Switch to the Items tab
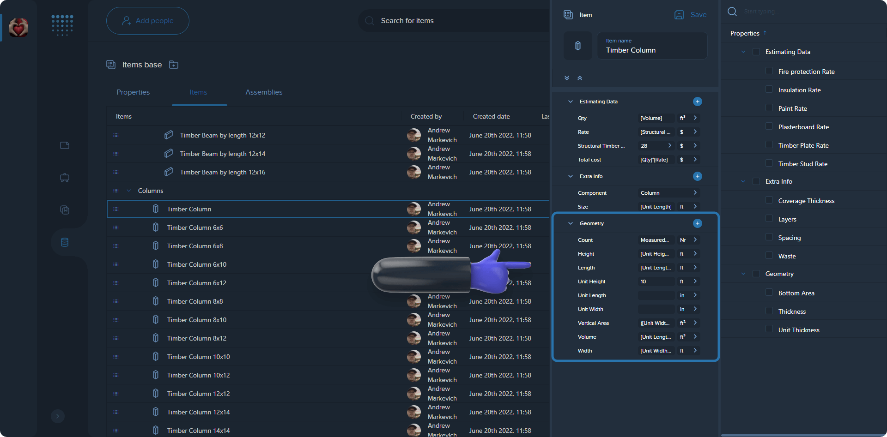Screen dimensions: 887x437 pyautogui.click(x=198, y=92)
